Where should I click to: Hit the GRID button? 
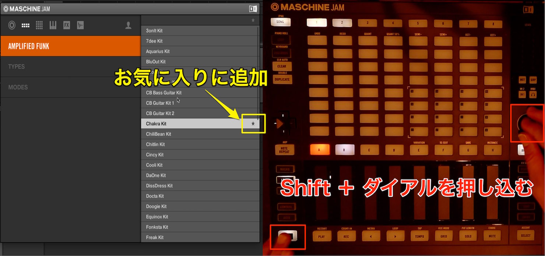tap(444, 236)
